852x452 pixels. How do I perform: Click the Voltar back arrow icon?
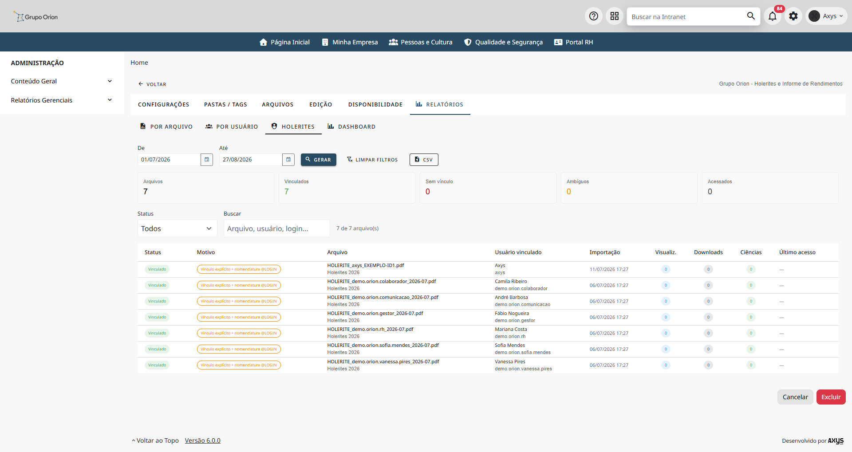coord(141,84)
